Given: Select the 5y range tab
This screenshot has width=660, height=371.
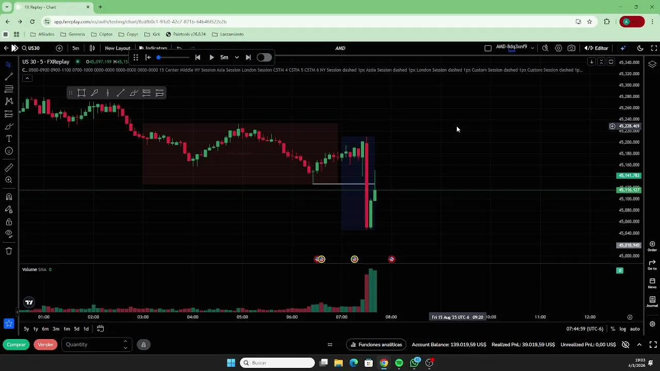Looking at the screenshot, I should tap(26, 329).
